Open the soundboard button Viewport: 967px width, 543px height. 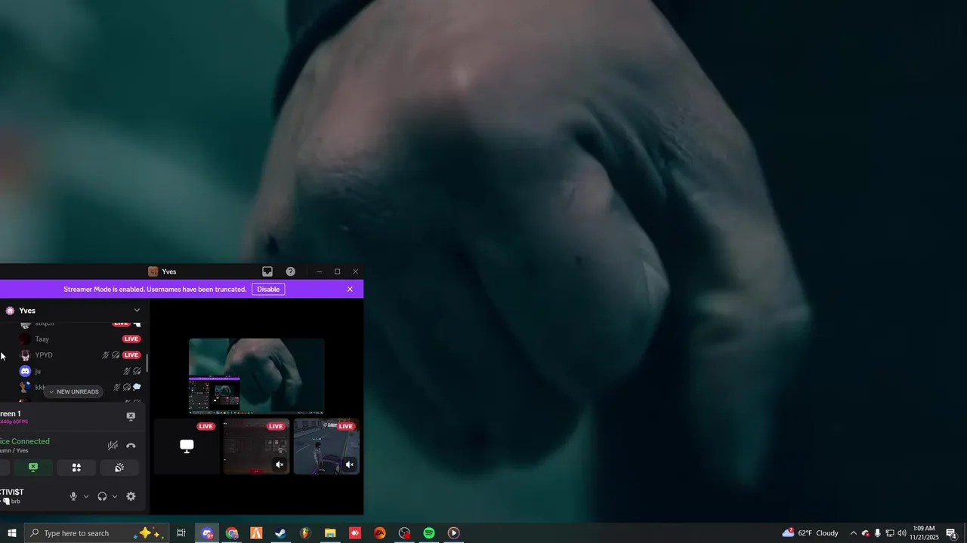click(119, 468)
